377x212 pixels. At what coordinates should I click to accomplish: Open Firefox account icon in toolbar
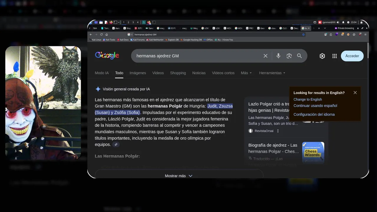pyautogui.click(x=325, y=34)
